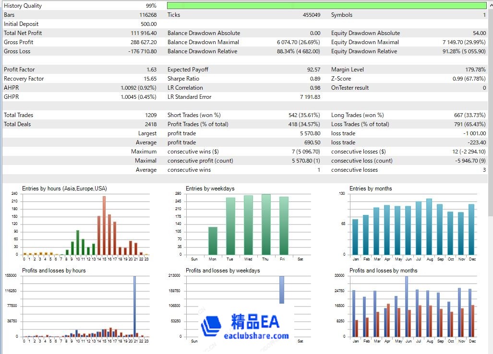Select the Equity Drawdown Relative value "91.28% (5 055.90)"
The width and height of the screenshot is (493, 354).
[x=464, y=51]
